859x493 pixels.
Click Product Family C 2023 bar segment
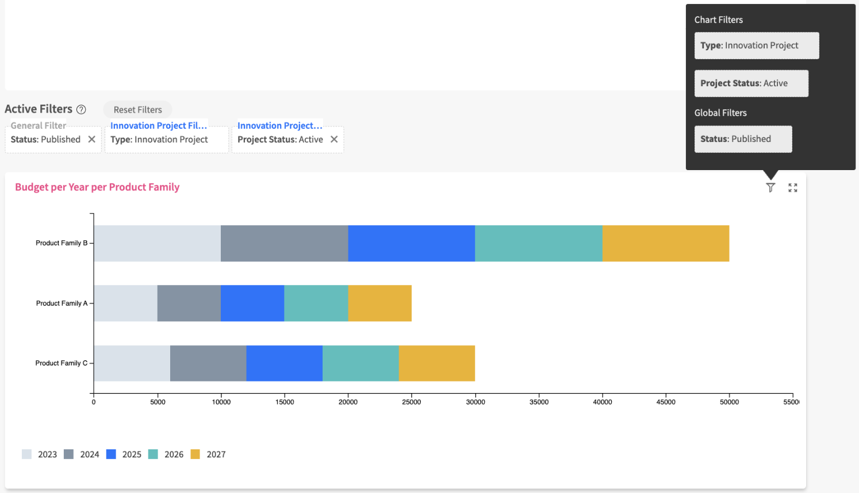pyautogui.click(x=132, y=363)
